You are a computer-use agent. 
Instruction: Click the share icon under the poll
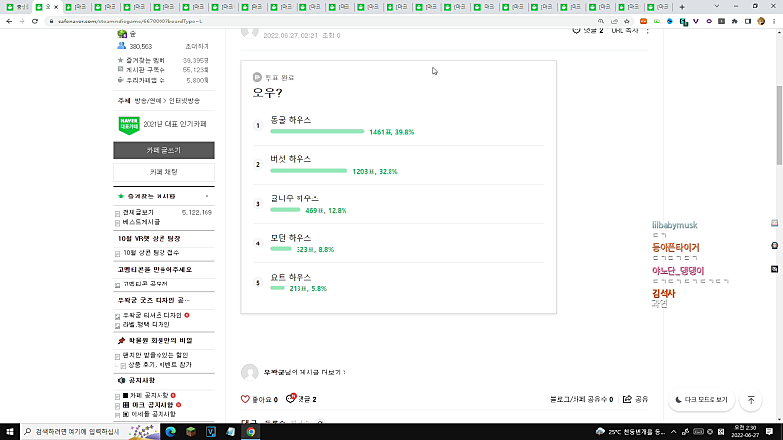coord(627,399)
